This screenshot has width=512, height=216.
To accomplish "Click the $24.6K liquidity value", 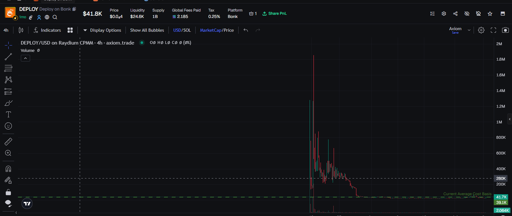I will (x=137, y=17).
